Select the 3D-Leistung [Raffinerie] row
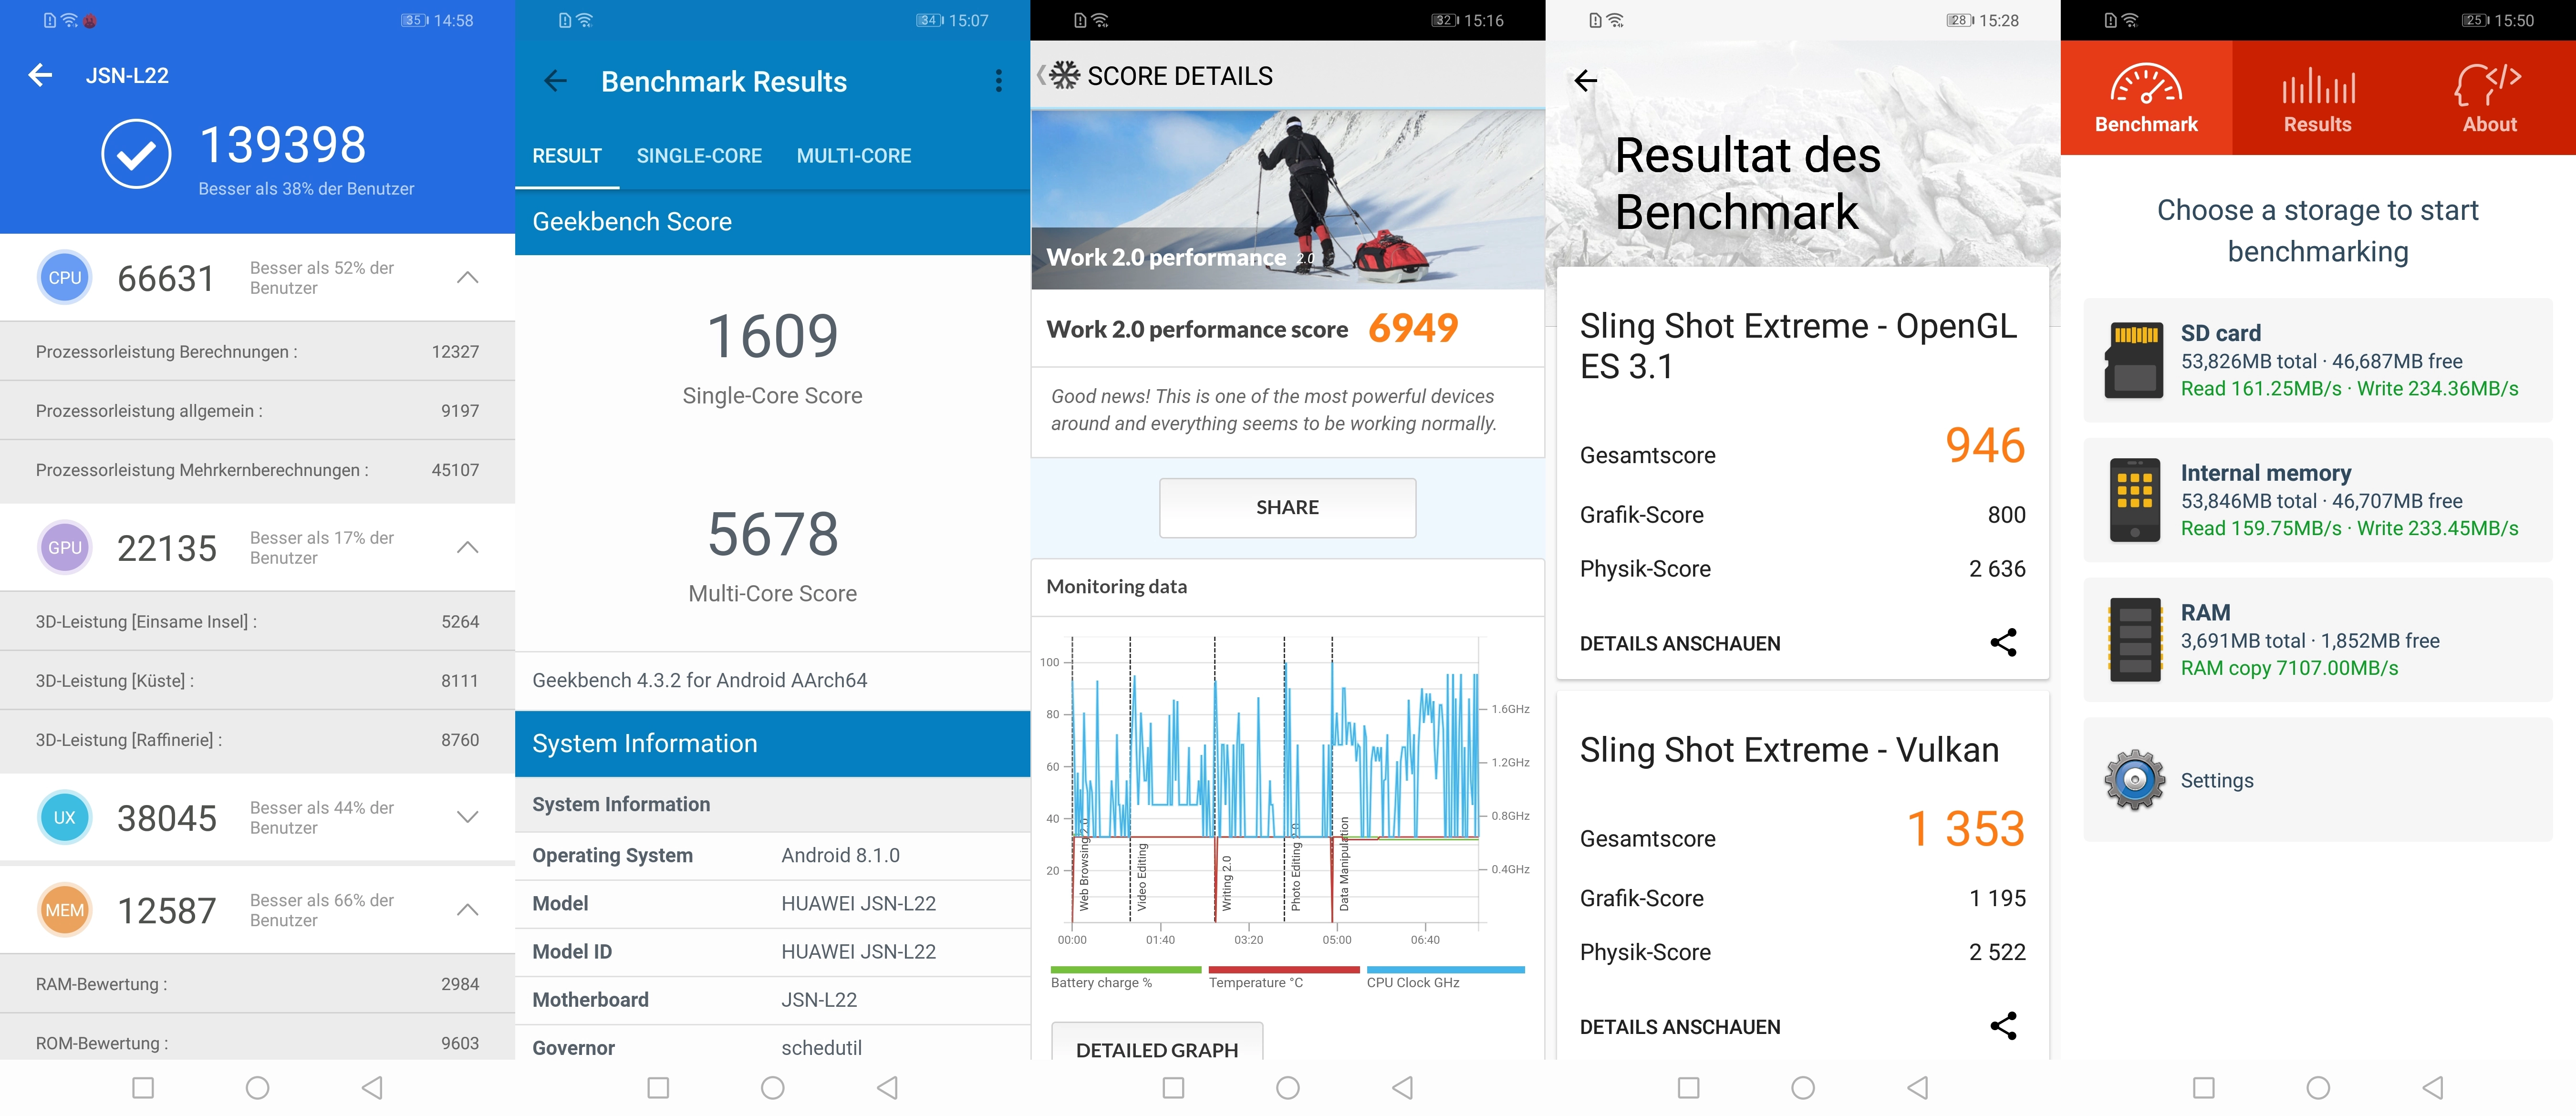Viewport: 2576px width, 1116px height. point(257,740)
